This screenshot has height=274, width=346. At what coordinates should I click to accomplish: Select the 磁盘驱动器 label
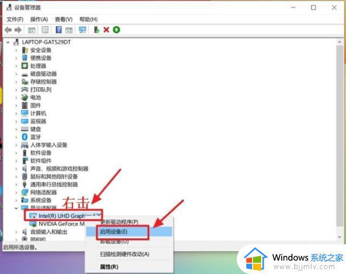click(43, 74)
